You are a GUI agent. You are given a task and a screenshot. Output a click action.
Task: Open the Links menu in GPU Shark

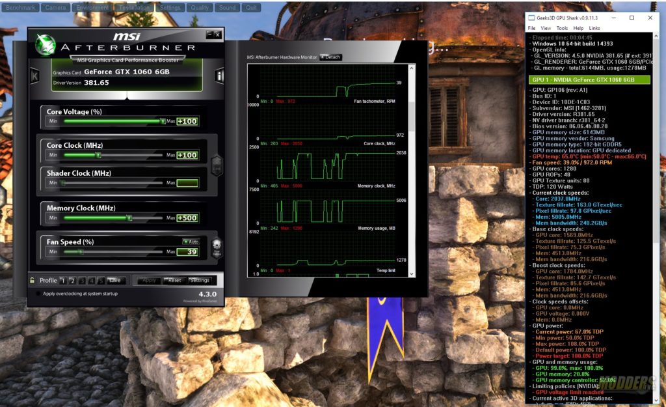point(594,29)
